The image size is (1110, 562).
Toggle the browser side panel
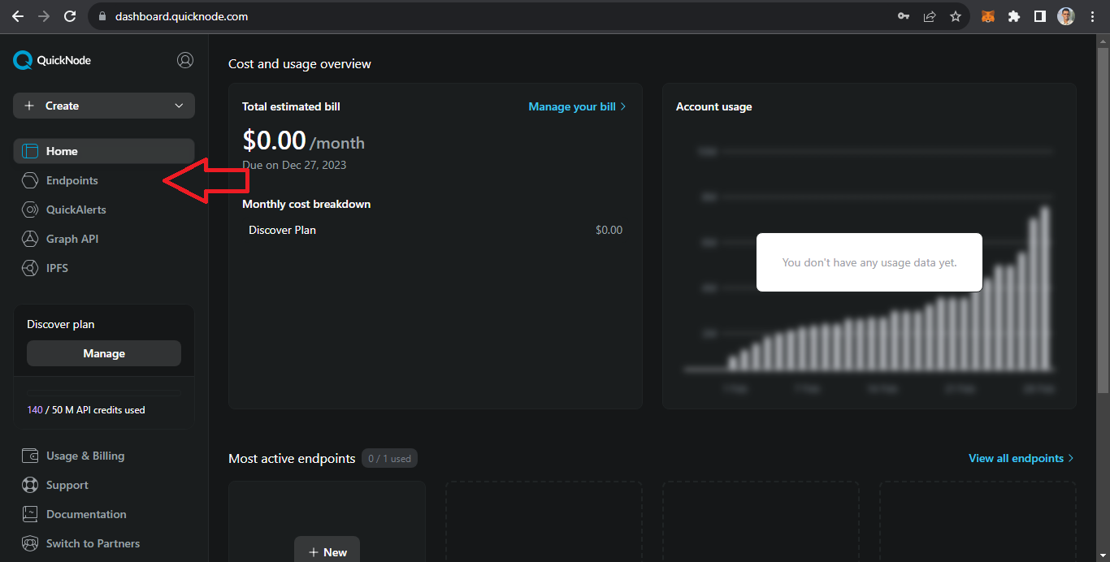click(1040, 16)
